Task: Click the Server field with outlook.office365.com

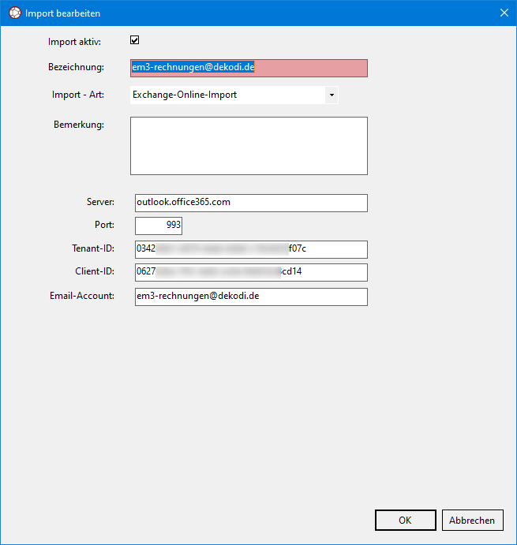Action: tap(251, 203)
